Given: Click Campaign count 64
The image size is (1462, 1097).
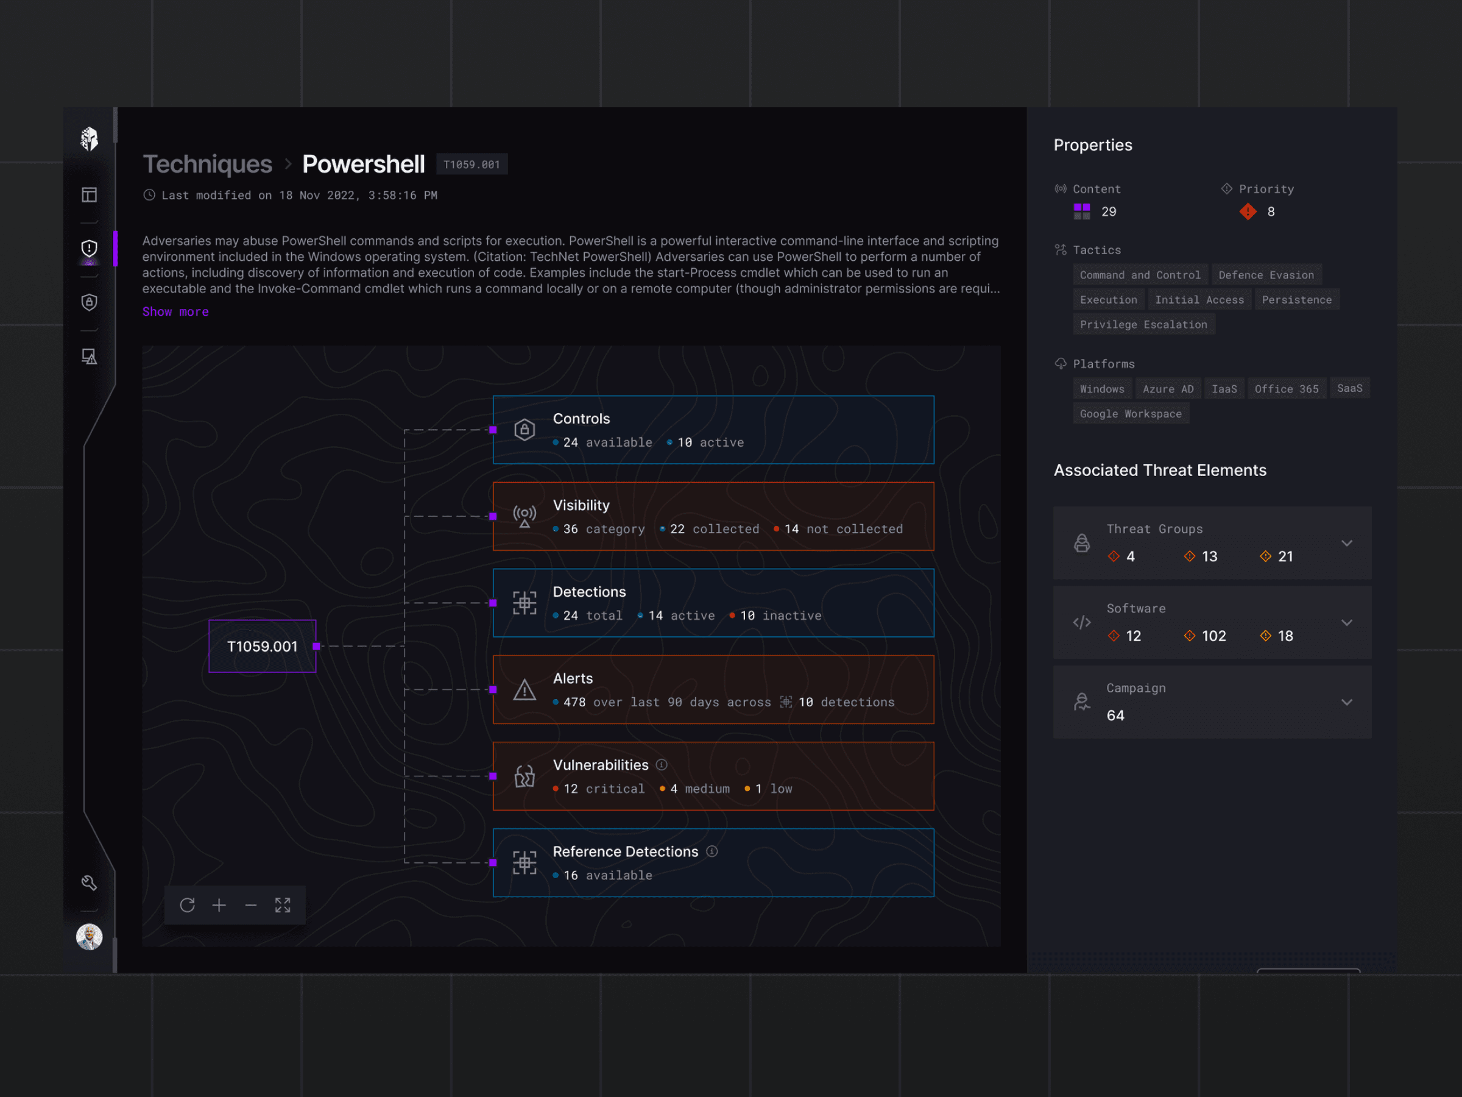Looking at the screenshot, I should click(x=1115, y=715).
